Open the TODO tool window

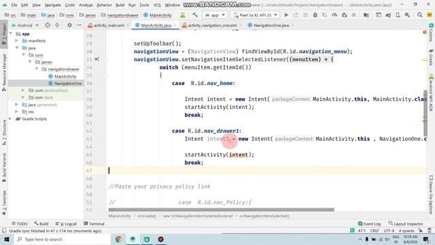(x=20, y=224)
